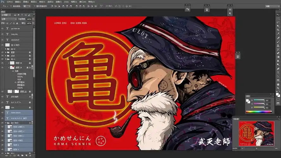281x158 pixels.
Task: Select the Clone Stamp tool
Action: (278, 46)
